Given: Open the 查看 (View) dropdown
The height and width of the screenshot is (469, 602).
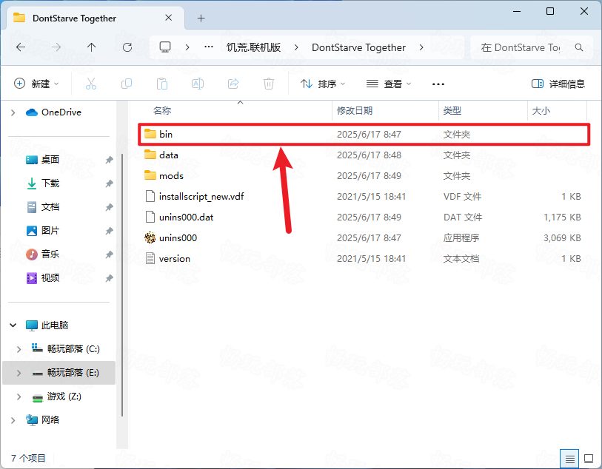Looking at the screenshot, I should [388, 84].
